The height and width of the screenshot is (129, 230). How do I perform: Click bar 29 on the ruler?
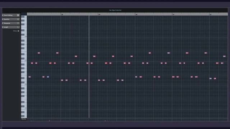(99, 14)
